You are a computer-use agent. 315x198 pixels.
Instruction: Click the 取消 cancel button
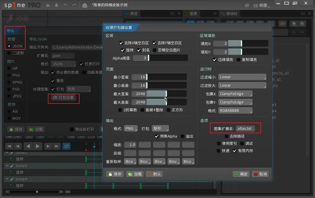[260, 174]
